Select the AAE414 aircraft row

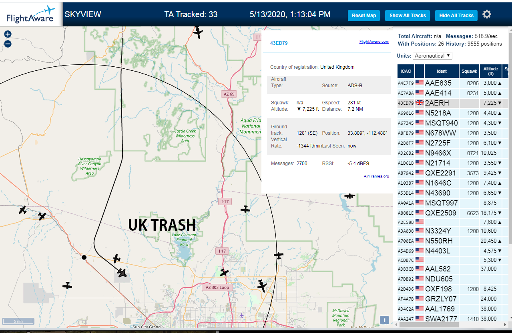click(453, 93)
